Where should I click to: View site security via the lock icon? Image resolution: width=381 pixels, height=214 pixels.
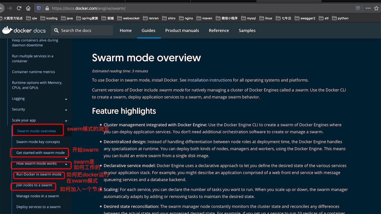(x=47, y=8)
